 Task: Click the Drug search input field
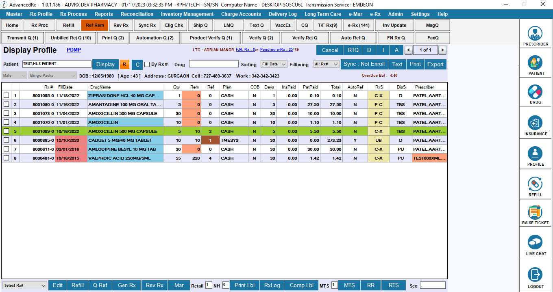pos(213,64)
